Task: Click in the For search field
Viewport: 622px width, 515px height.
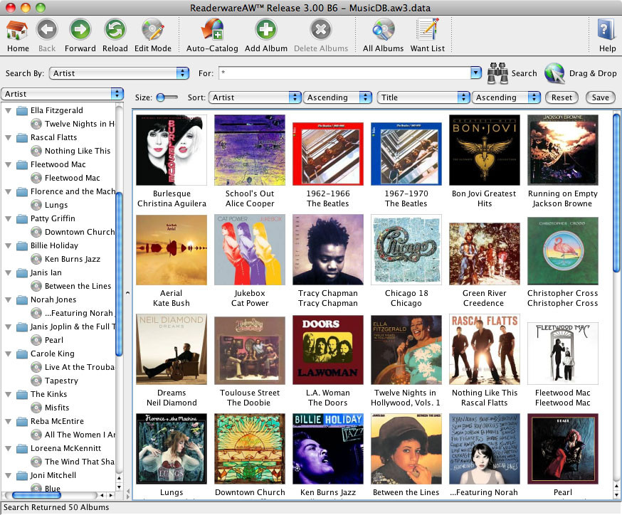Action: (x=344, y=73)
